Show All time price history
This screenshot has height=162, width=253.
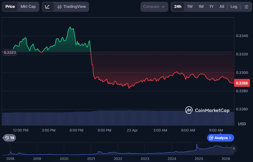[x=222, y=7]
